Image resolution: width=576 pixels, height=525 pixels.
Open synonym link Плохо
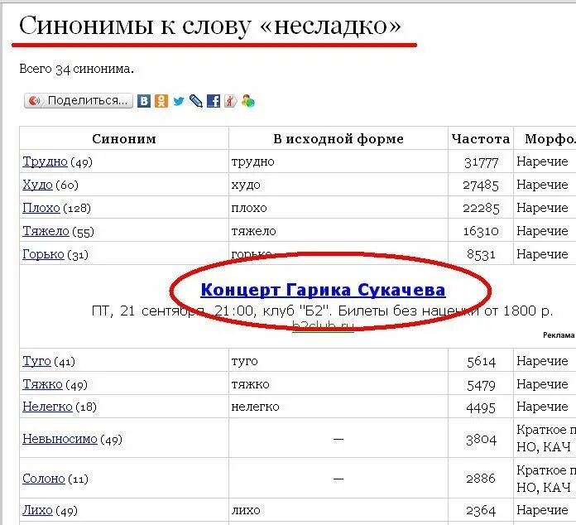point(41,208)
